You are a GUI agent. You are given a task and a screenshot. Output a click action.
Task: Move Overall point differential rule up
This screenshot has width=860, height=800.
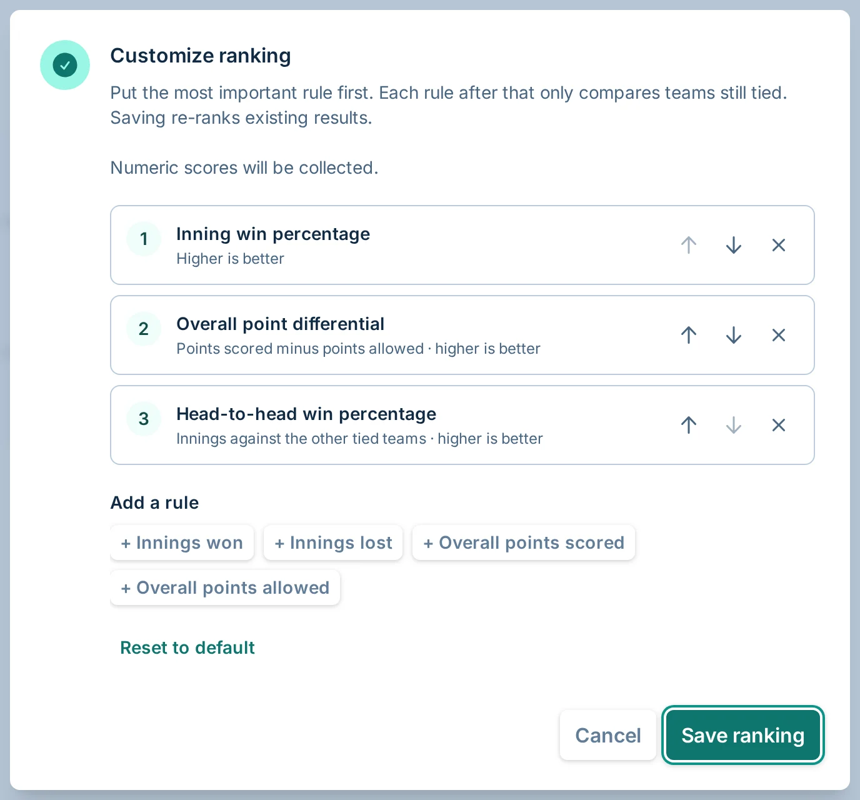(689, 335)
